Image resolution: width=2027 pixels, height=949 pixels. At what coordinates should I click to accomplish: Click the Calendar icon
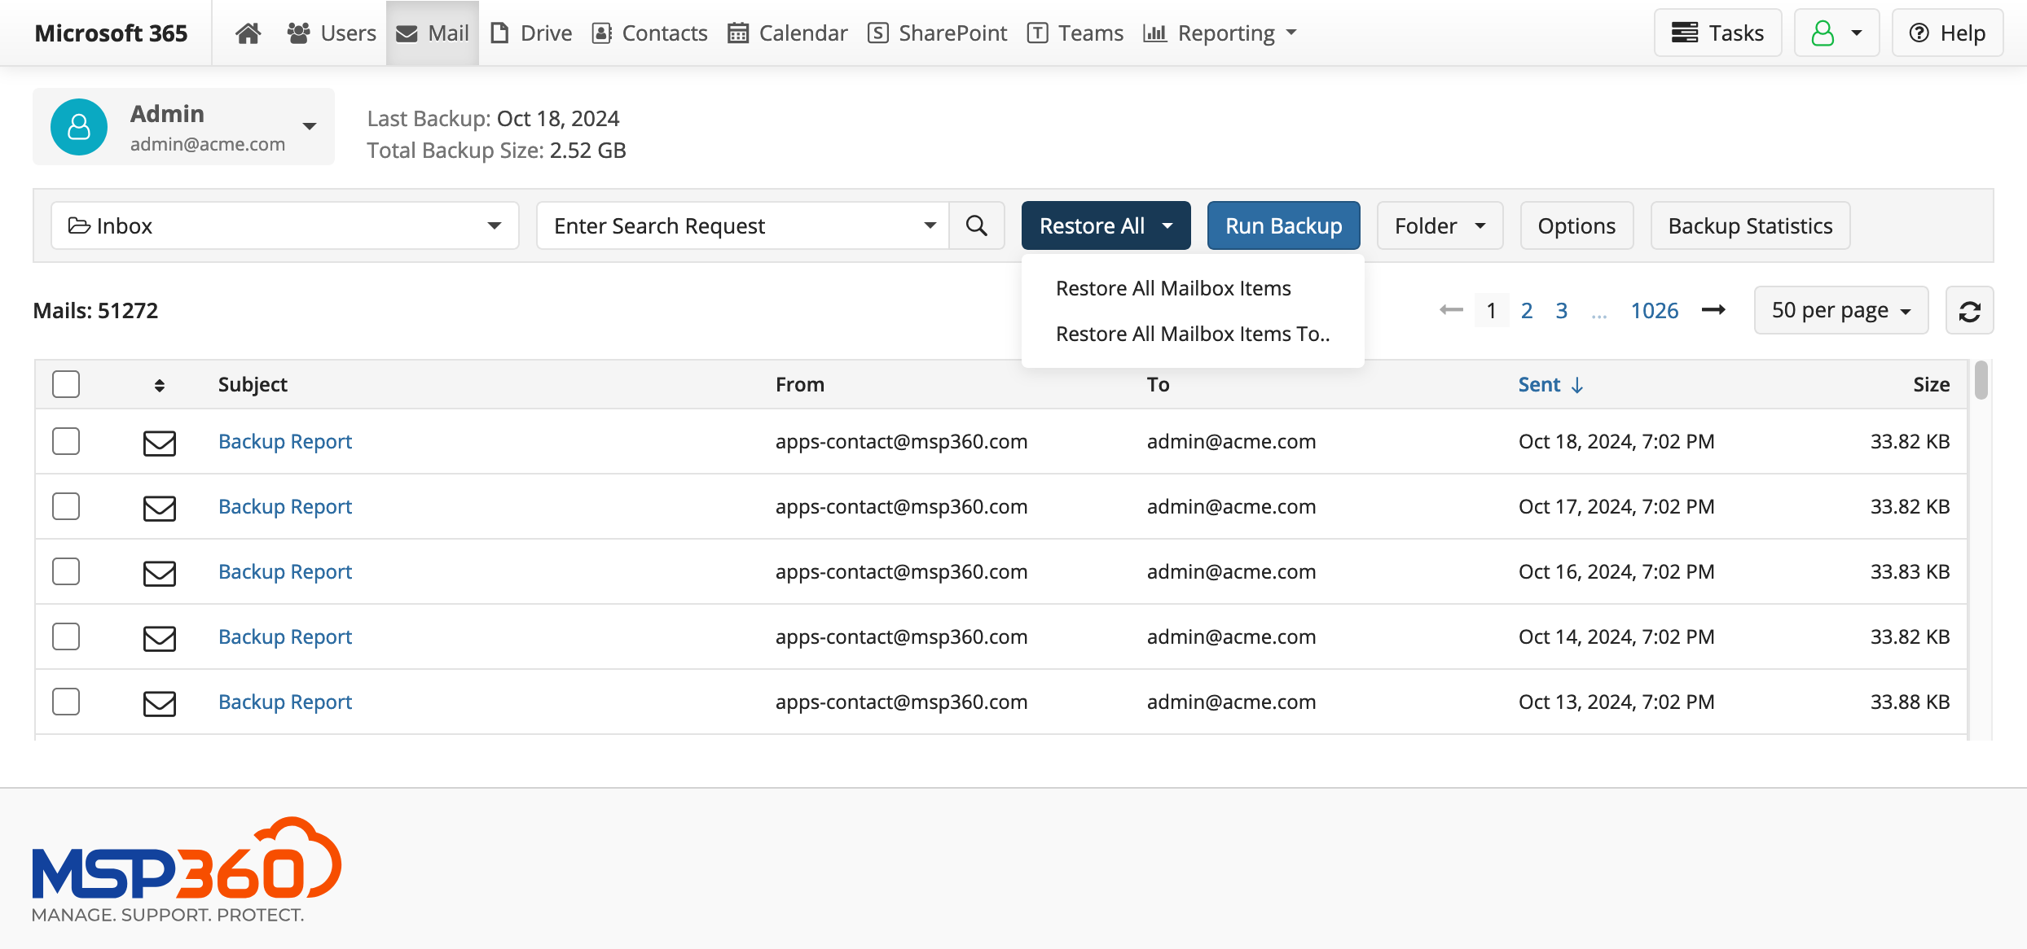pos(738,33)
